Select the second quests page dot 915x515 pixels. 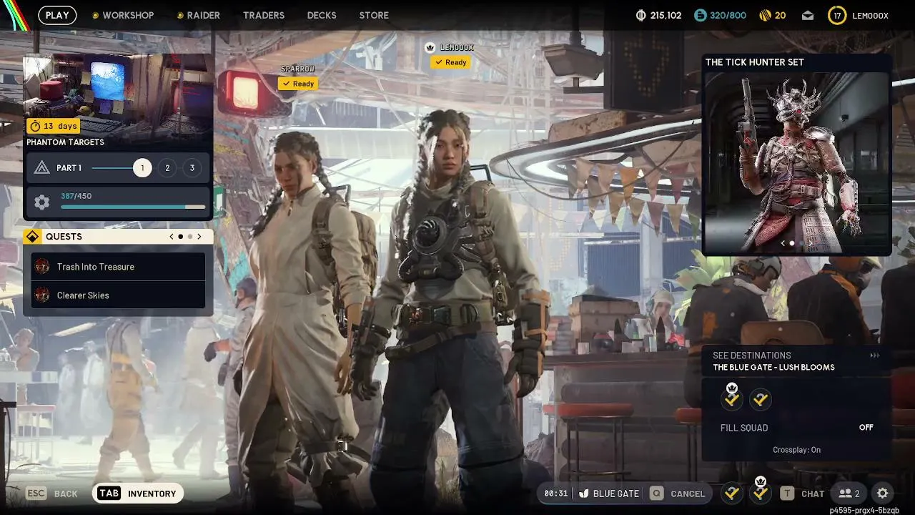[189, 237]
